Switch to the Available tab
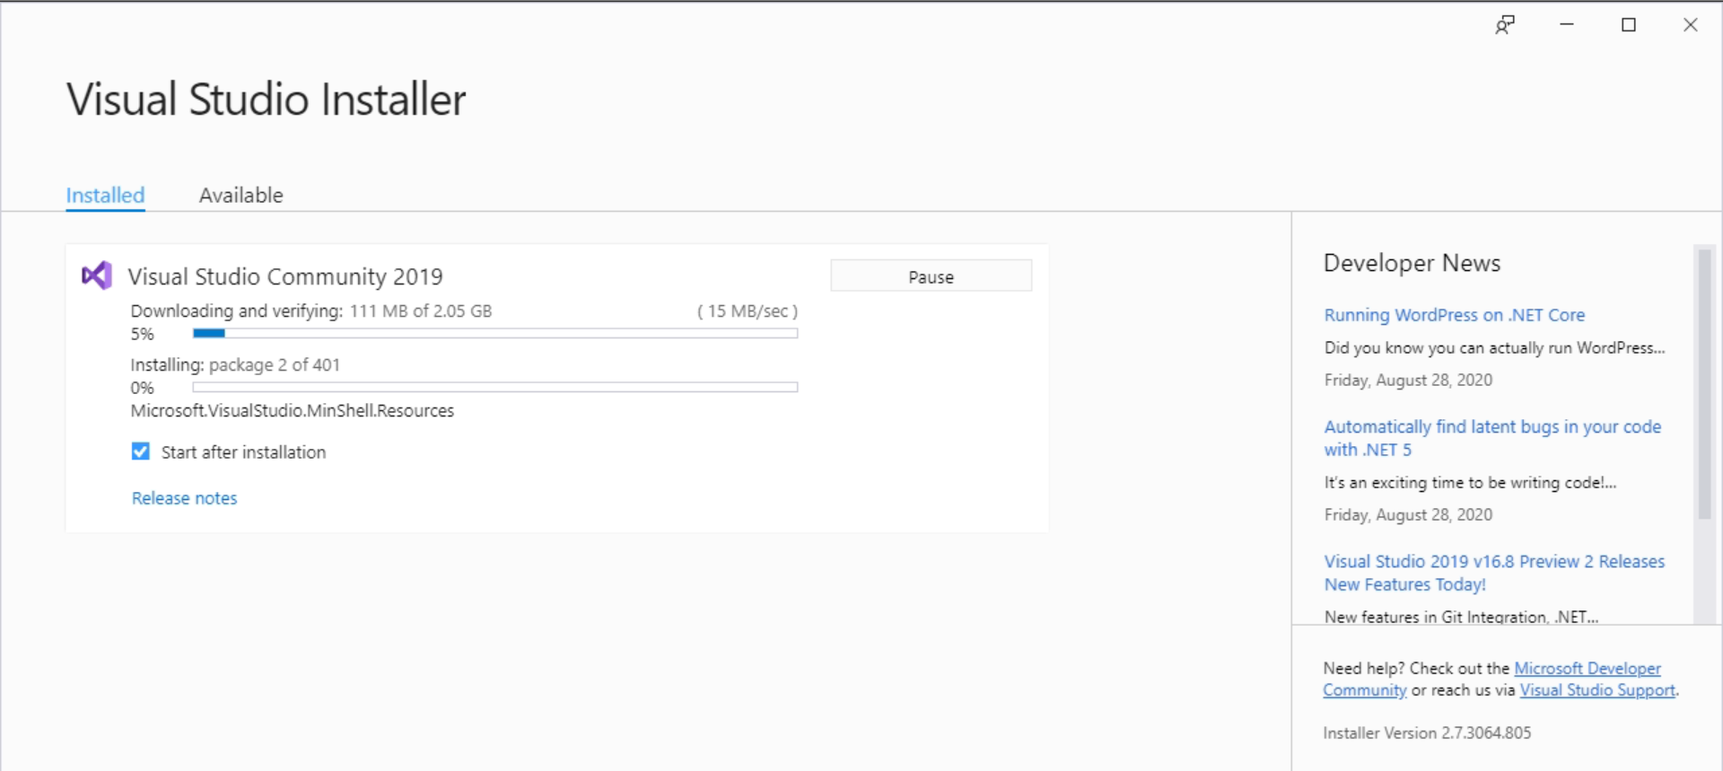 [241, 195]
